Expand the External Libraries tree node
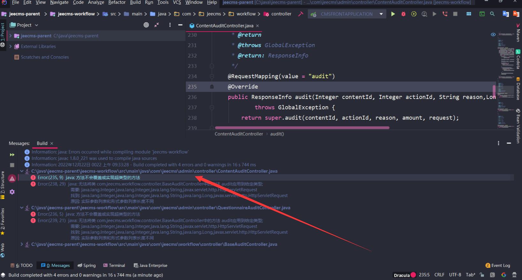 (11, 46)
